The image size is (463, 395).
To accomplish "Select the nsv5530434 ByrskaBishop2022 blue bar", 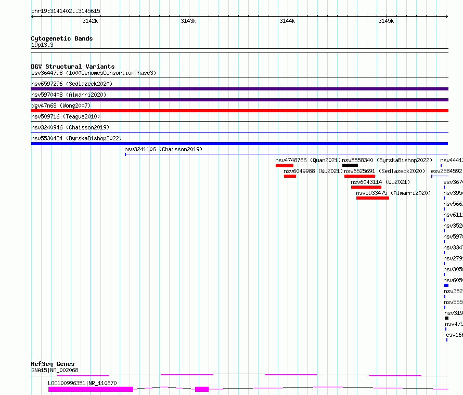I will click(239, 143).
